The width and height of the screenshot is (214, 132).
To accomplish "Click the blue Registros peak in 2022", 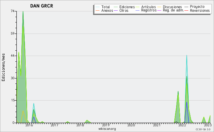I will coord(187,102).
